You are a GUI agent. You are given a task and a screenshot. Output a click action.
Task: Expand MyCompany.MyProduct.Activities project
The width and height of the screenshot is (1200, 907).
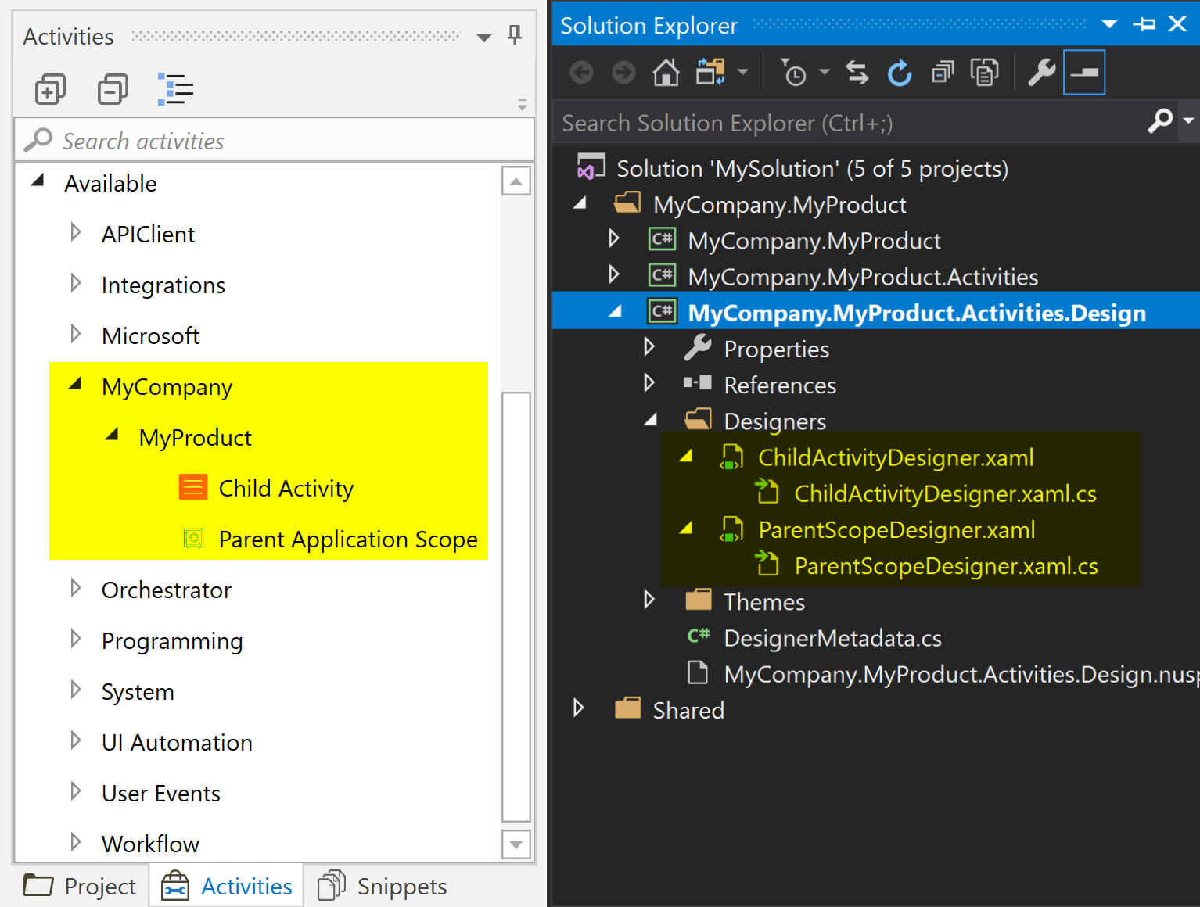tap(613, 274)
